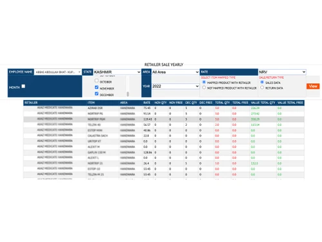Uncheck the December month checkbox
The image size is (322, 242).
(97, 94)
